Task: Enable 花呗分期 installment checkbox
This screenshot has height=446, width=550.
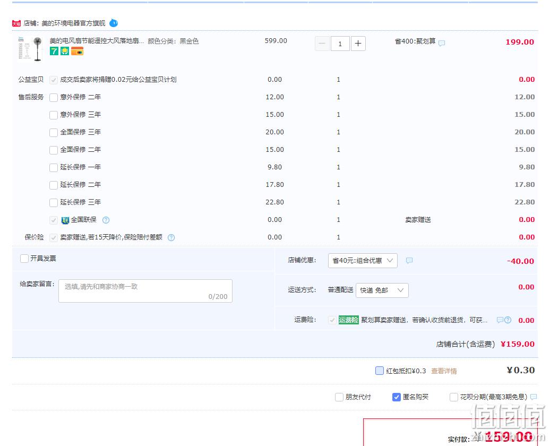Action: pyautogui.click(x=453, y=397)
